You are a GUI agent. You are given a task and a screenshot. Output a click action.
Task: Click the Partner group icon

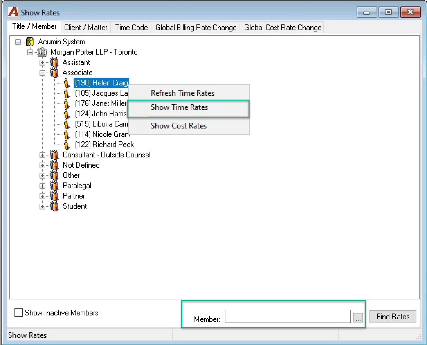click(54, 196)
